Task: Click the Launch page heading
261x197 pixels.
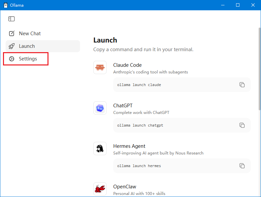Action: [x=105, y=40]
